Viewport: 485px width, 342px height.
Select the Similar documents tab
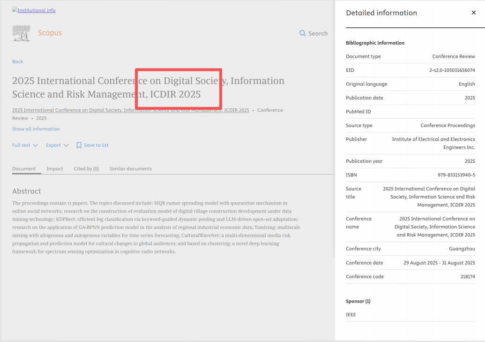[130, 169]
